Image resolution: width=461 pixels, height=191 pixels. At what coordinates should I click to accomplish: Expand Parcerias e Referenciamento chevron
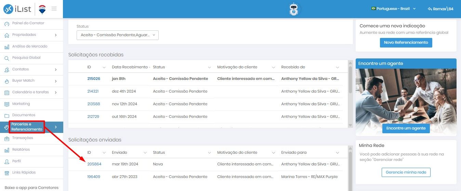(55, 127)
